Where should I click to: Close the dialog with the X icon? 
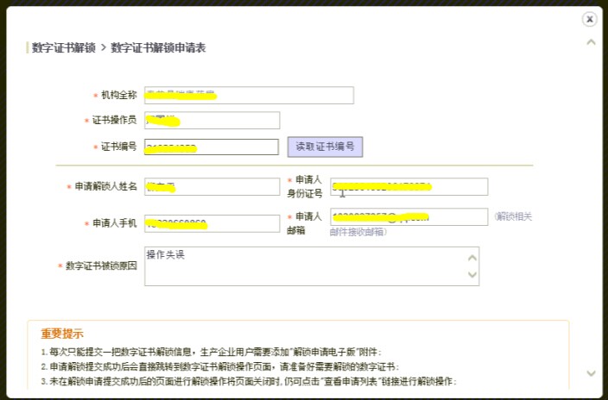[590, 19]
